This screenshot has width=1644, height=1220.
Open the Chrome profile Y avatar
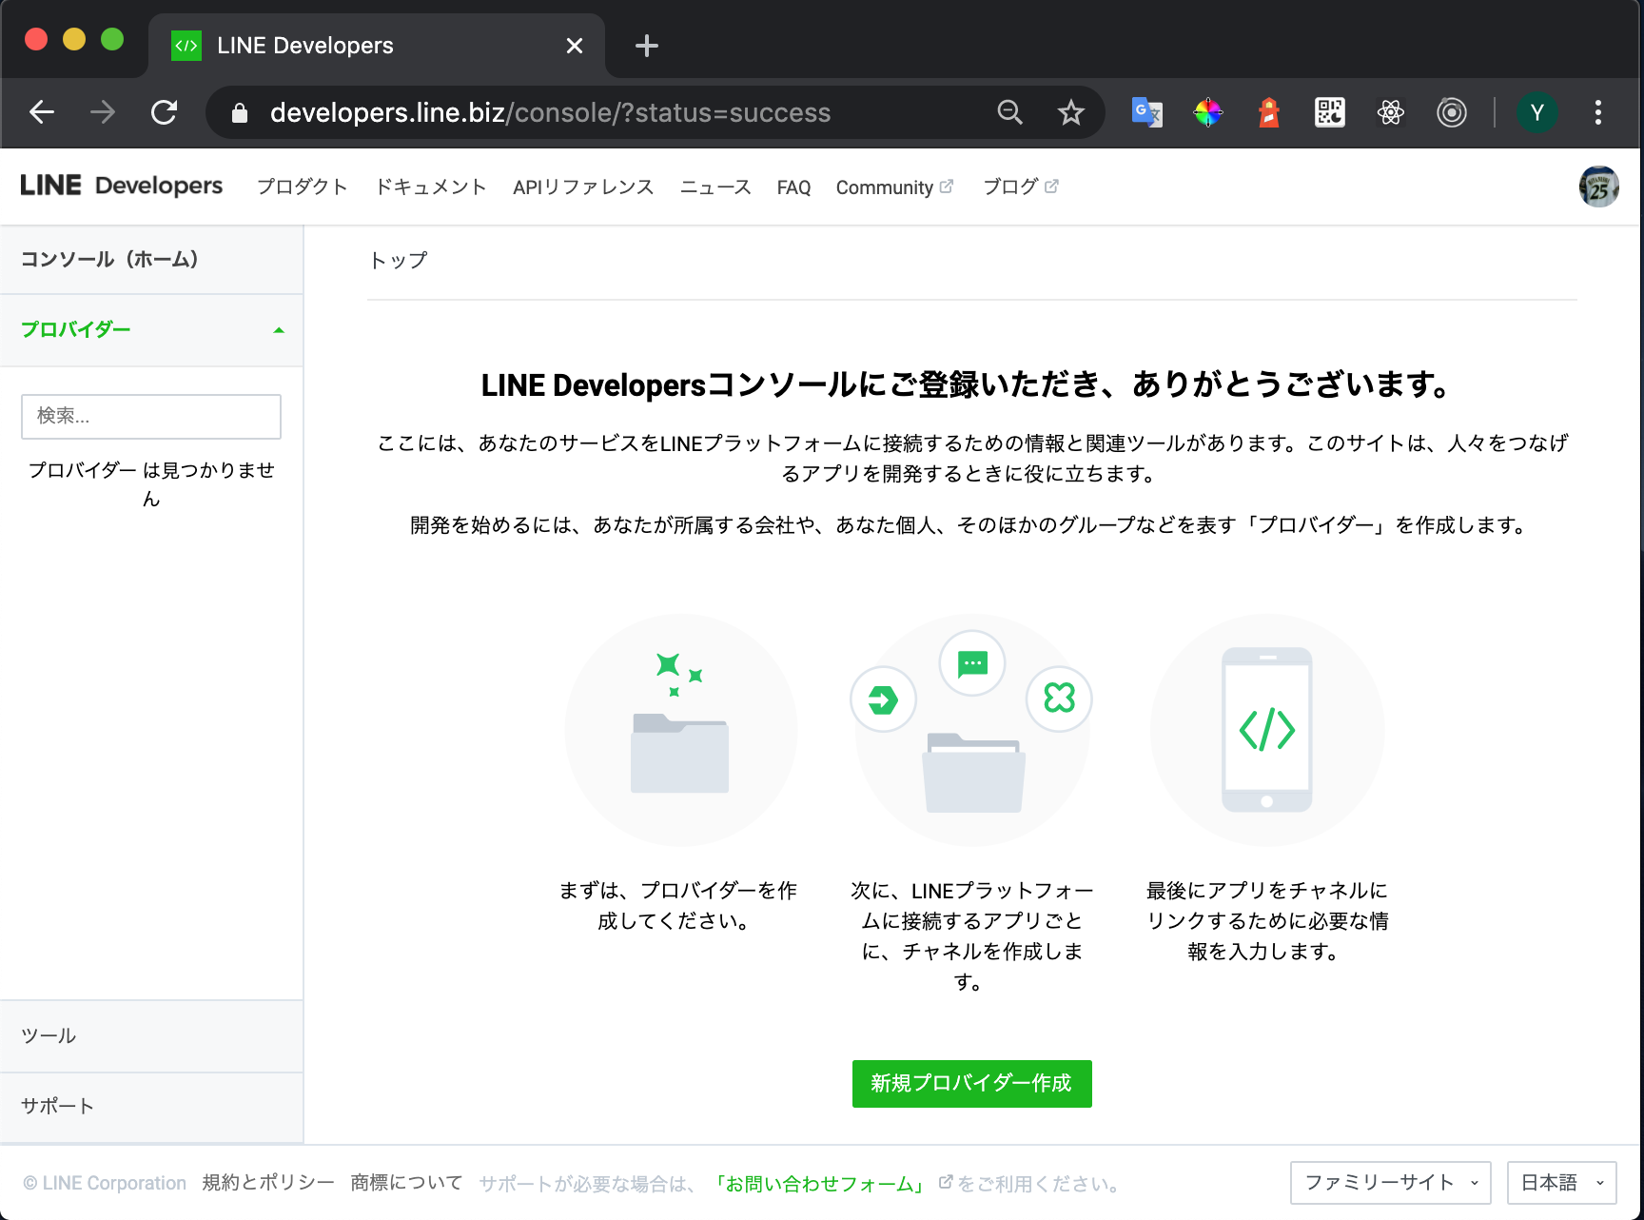click(1537, 112)
